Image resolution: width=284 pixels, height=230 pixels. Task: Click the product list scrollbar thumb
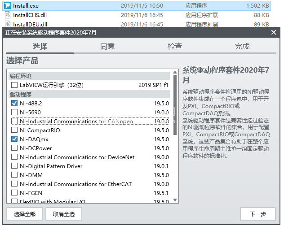(x=175, y=105)
